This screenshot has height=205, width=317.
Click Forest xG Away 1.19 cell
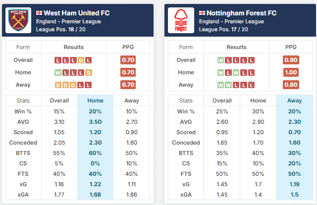click(294, 184)
